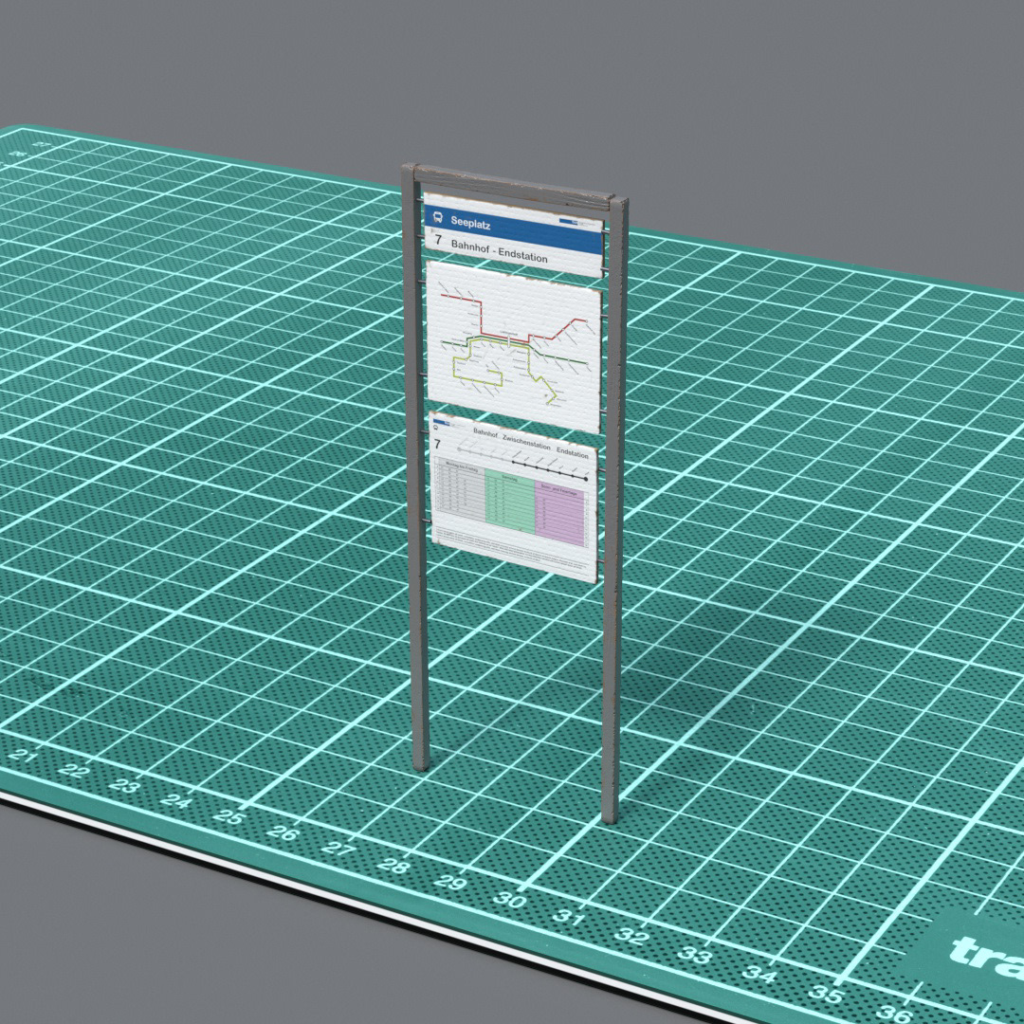1024x1024 pixels.
Task: Click ruler number 30 on cutting mat
Action: [x=509, y=900]
